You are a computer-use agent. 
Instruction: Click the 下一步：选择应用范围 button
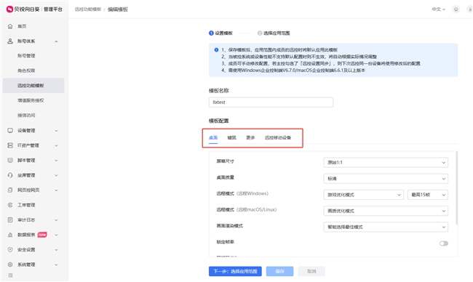235,271
